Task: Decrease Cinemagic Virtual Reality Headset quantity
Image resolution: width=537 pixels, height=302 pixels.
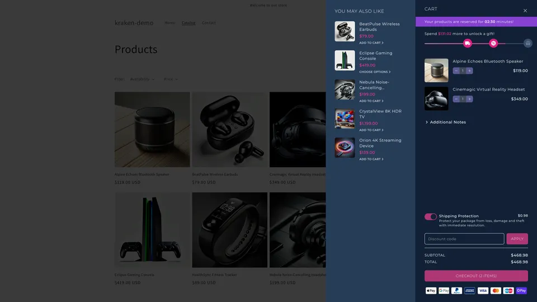Action: (456, 99)
